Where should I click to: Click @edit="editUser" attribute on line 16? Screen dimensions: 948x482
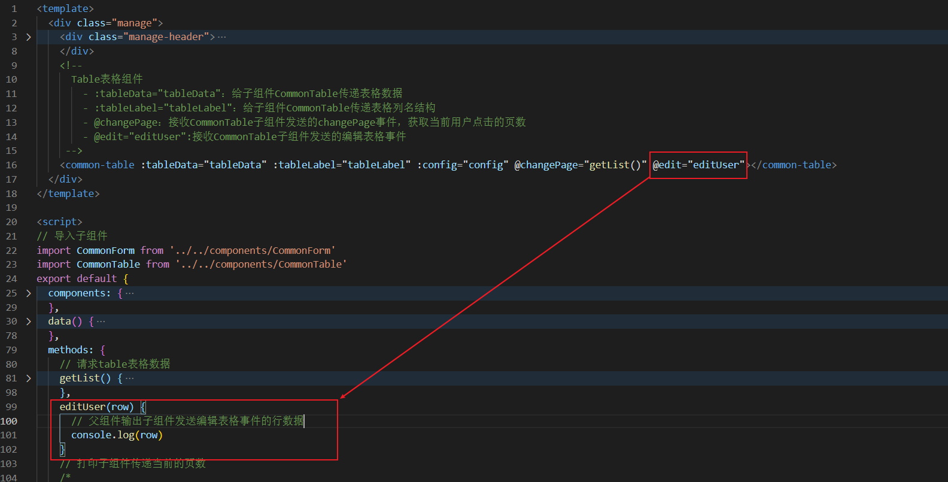tap(698, 165)
